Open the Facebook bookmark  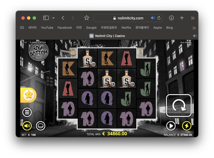pos(65,28)
